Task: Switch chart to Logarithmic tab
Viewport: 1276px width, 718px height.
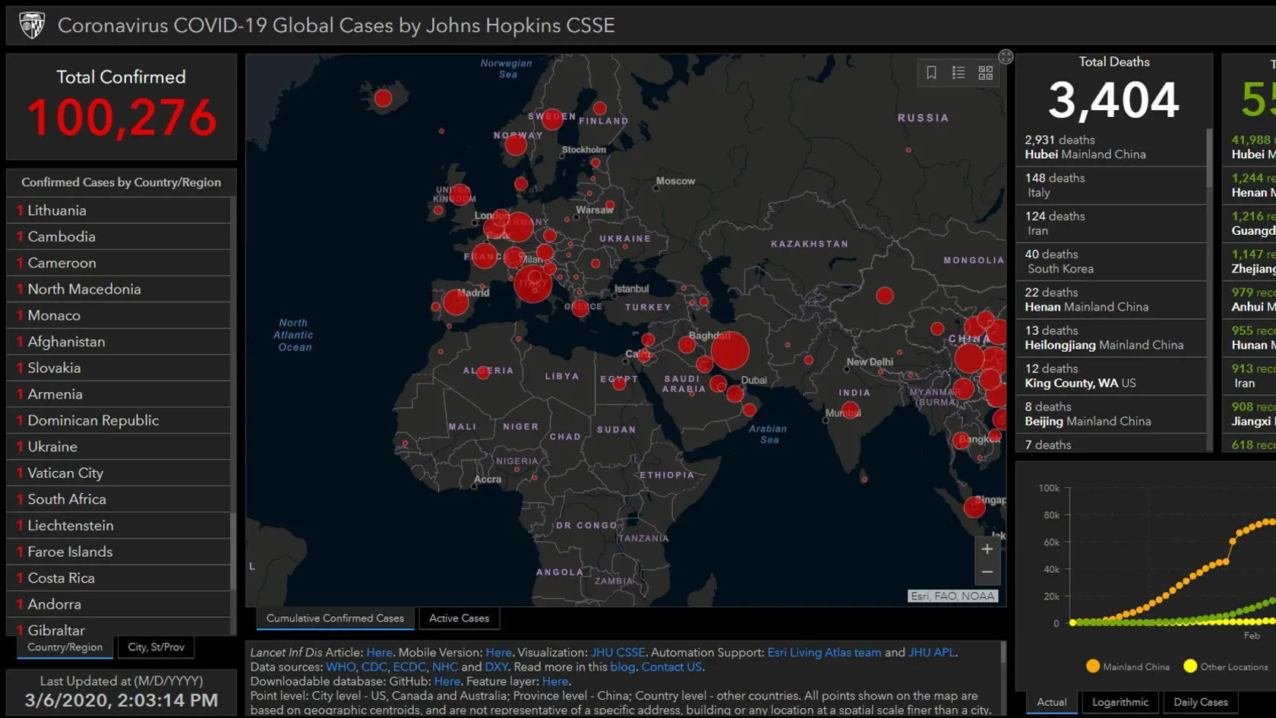Action: [x=1120, y=702]
